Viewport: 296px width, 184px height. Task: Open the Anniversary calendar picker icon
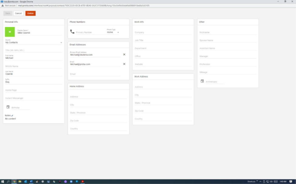[202, 81]
